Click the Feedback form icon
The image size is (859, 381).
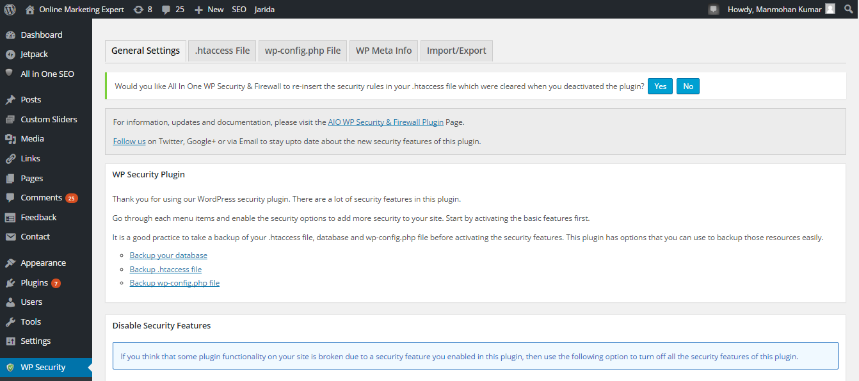point(10,218)
